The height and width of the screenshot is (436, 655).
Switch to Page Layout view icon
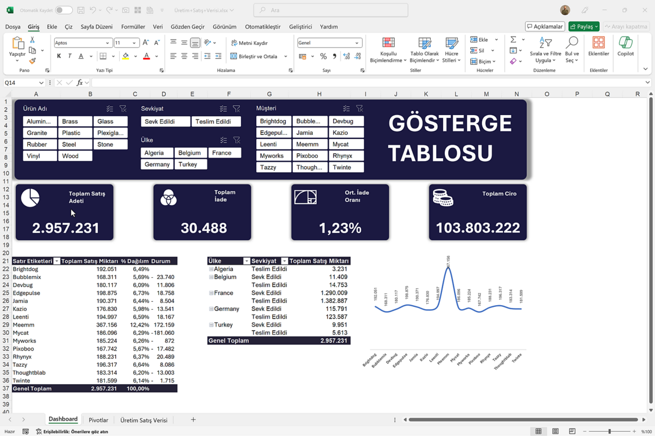[x=555, y=431]
